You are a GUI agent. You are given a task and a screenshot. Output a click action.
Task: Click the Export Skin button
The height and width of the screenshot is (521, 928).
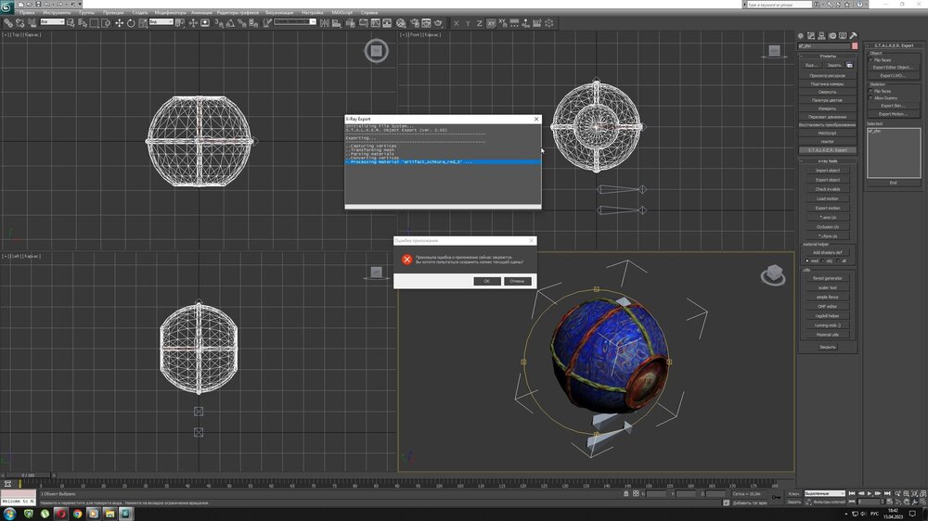click(x=892, y=106)
